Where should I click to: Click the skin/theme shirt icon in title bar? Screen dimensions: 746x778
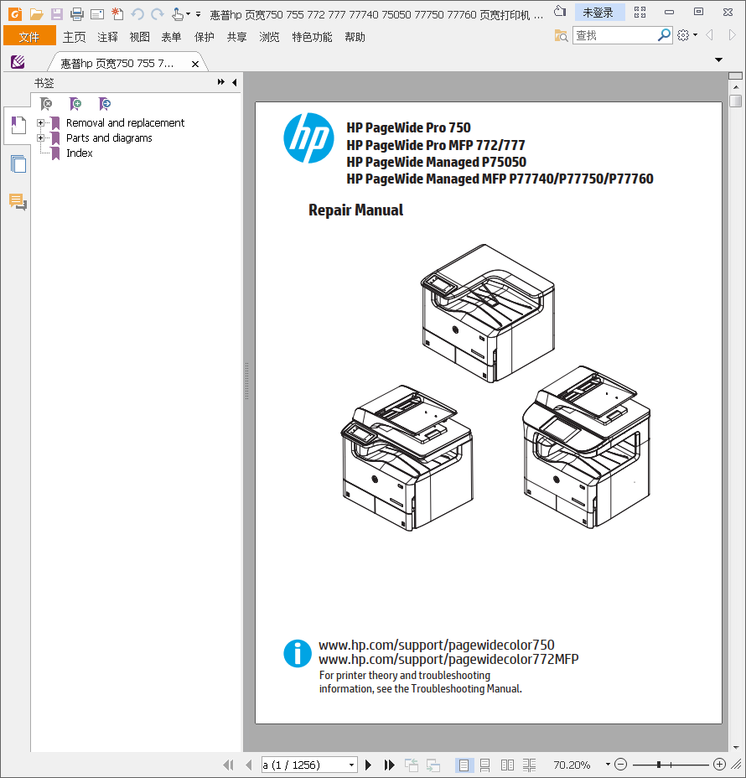tap(560, 11)
